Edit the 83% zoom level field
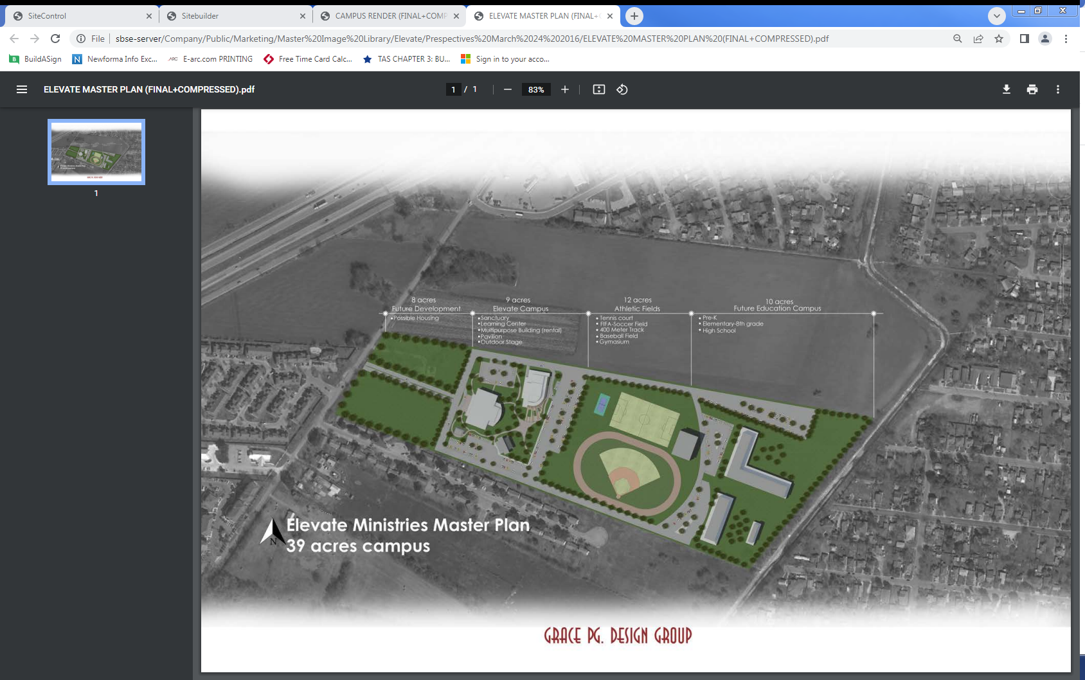The width and height of the screenshot is (1085, 680). (536, 89)
